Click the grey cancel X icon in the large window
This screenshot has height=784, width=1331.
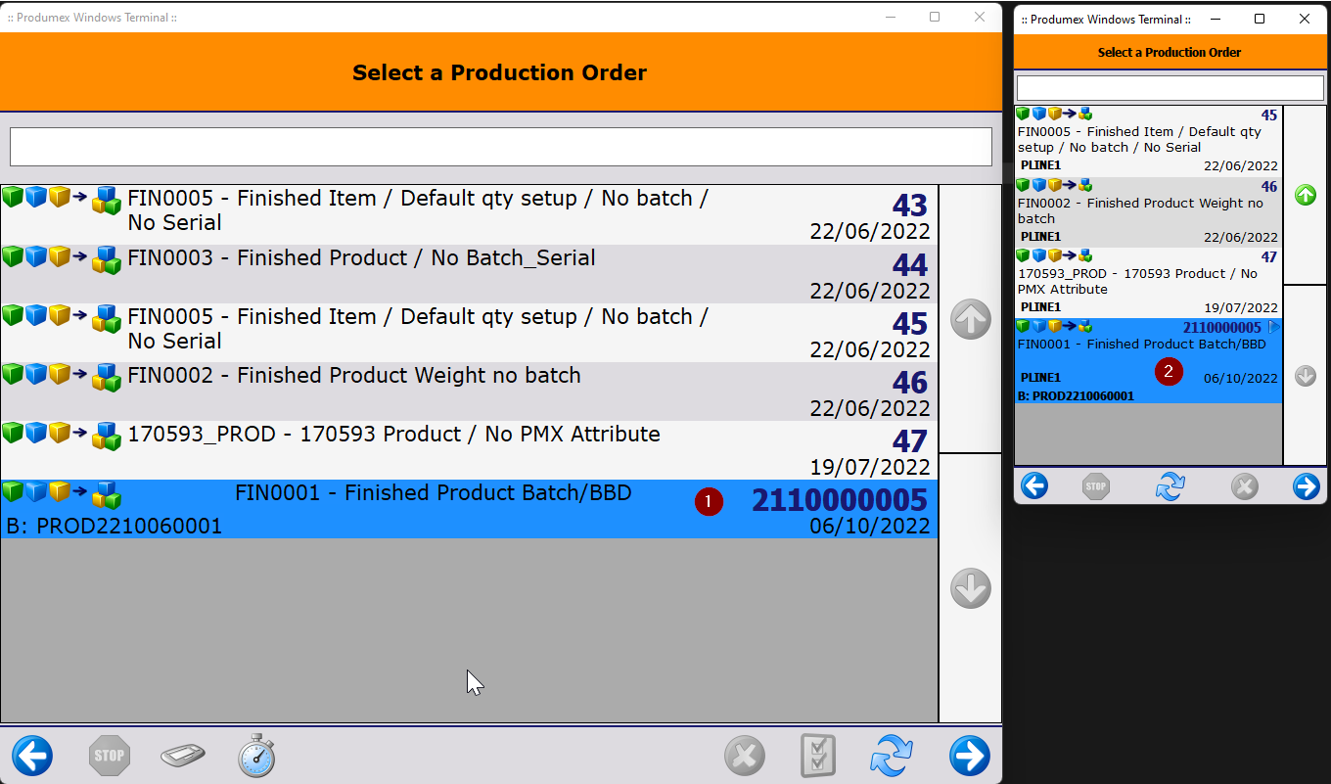pos(745,756)
